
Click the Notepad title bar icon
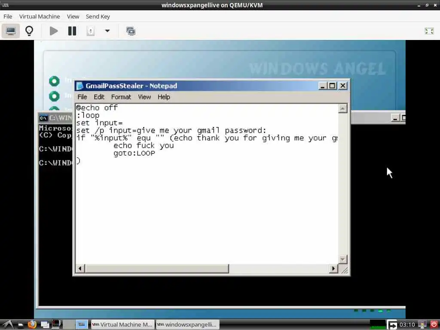pos(79,86)
